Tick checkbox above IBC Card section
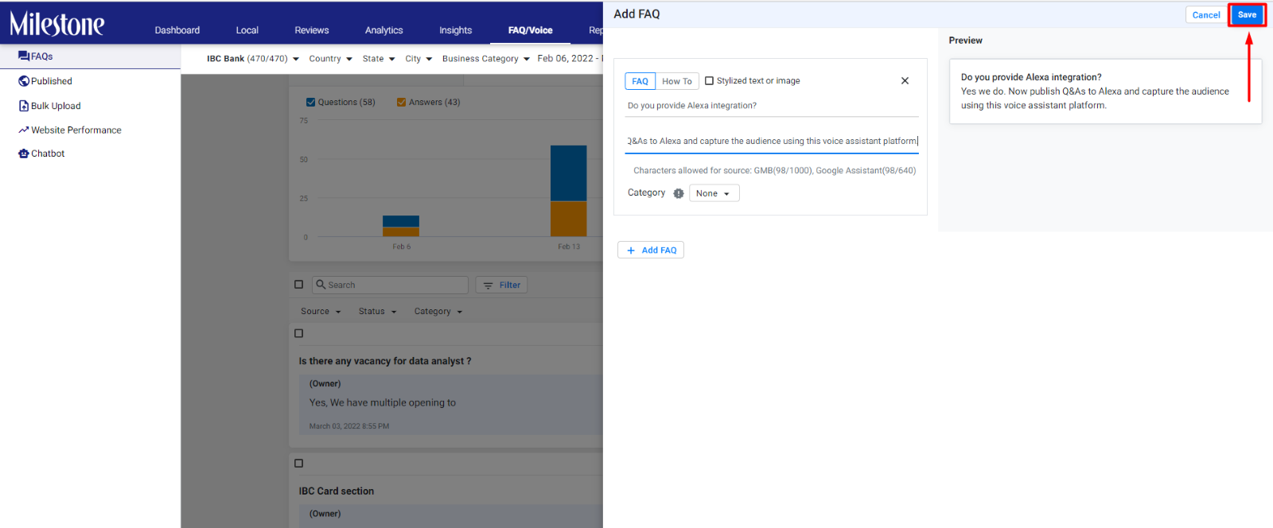 [299, 463]
